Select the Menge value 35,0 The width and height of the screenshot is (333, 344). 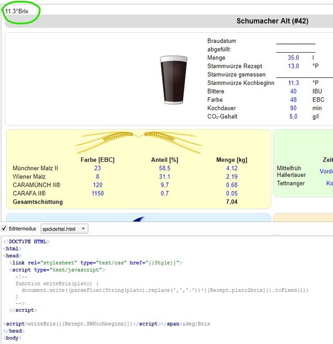293,58
